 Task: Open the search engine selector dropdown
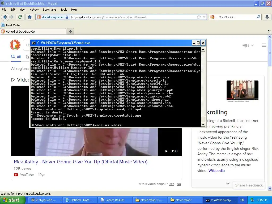[x=213, y=17]
